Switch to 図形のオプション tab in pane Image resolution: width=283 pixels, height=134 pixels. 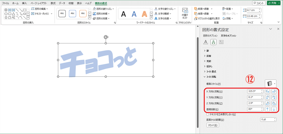click(x=210, y=36)
